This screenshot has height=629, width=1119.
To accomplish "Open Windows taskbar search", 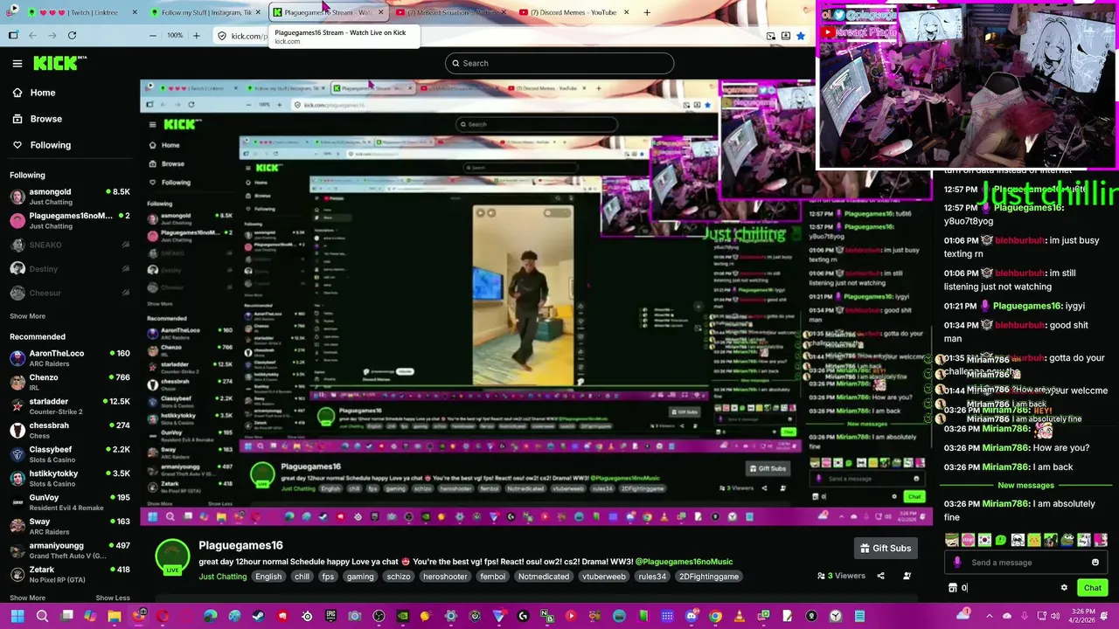I will (x=42, y=616).
